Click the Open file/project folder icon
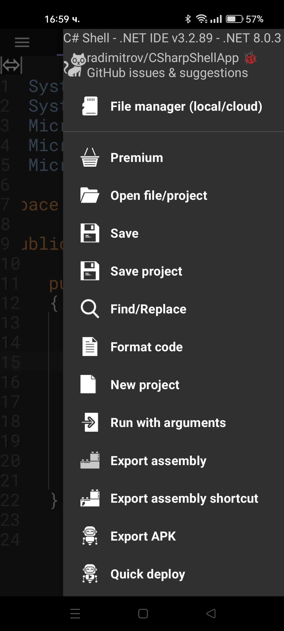The image size is (284, 631). tap(90, 195)
